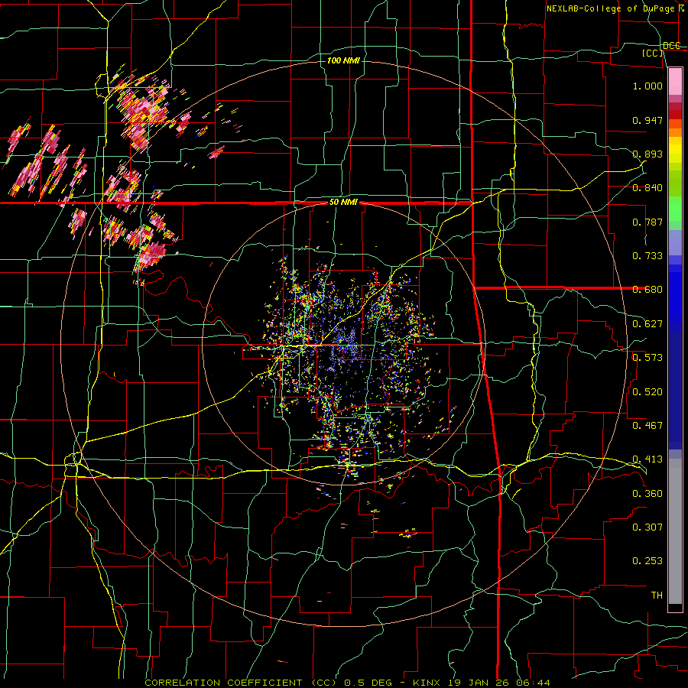Image resolution: width=688 pixels, height=688 pixels.
Task: Click the 0.893 scale value
Action: [647, 154]
